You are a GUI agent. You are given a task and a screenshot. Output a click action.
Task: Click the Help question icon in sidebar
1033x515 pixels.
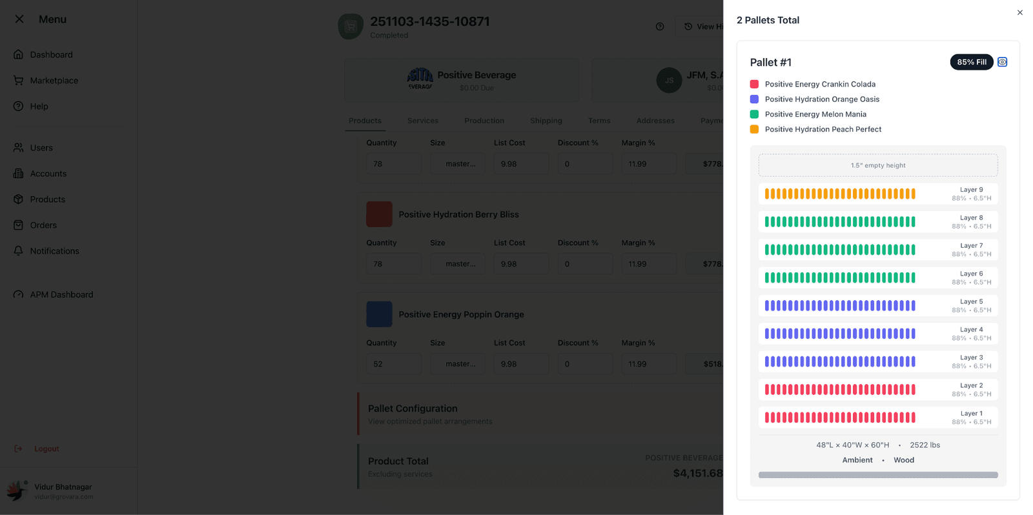click(x=18, y=106)
